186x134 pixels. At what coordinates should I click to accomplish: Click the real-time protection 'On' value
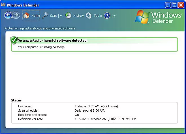click(x=77, y=115)
